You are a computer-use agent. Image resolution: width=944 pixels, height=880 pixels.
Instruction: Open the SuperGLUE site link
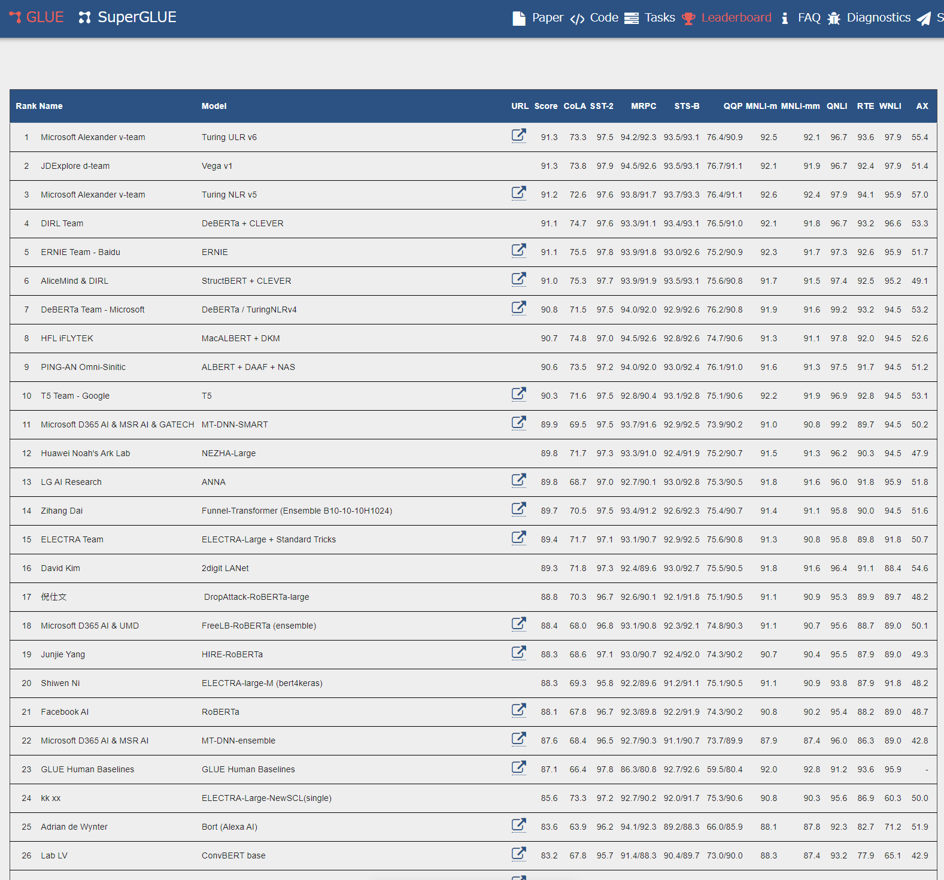coord(128,17)
